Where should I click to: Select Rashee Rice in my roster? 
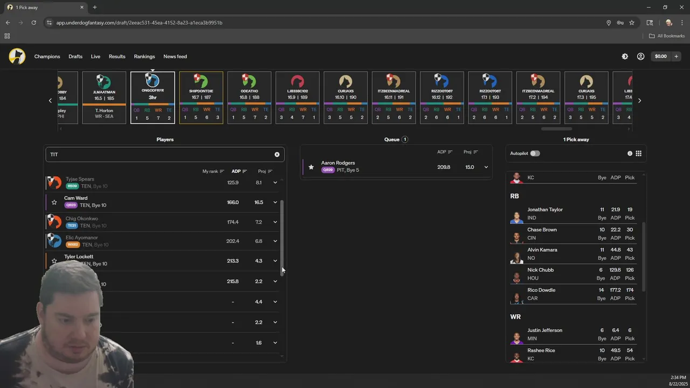pos(574,354)
